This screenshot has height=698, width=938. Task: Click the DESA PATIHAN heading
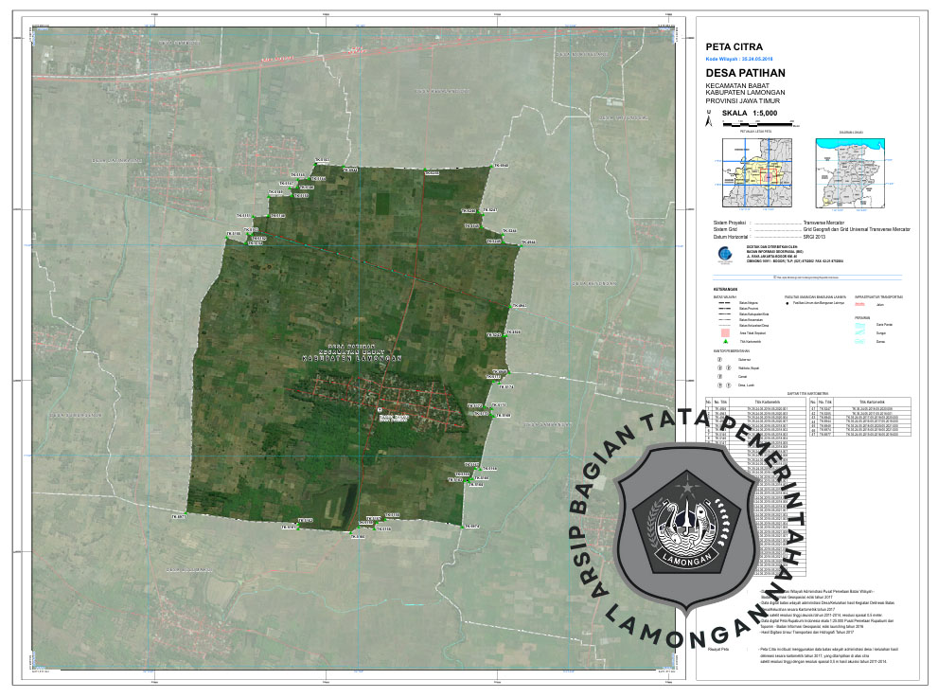point(745,73)
